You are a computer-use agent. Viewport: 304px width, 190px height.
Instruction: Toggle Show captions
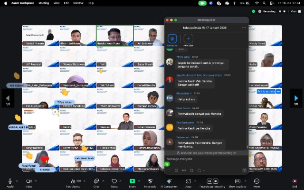pos(237,181)
